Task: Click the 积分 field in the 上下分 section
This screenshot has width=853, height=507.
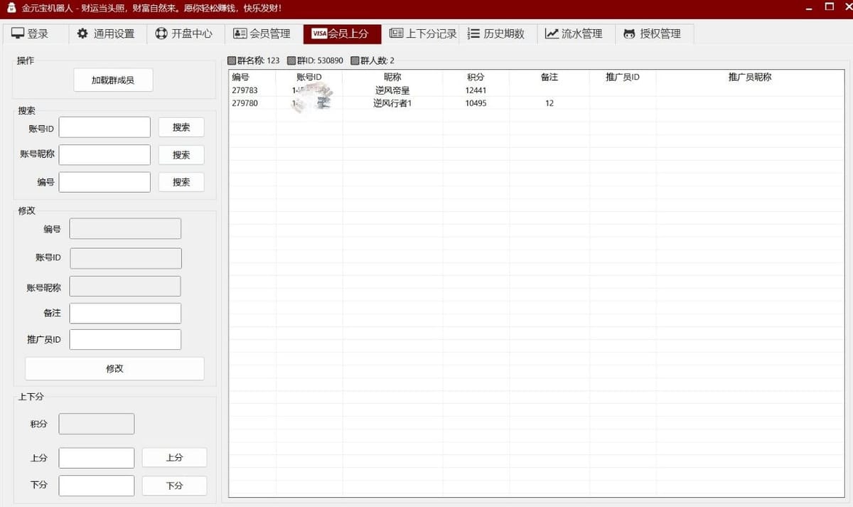Action: tap(97, 424)
